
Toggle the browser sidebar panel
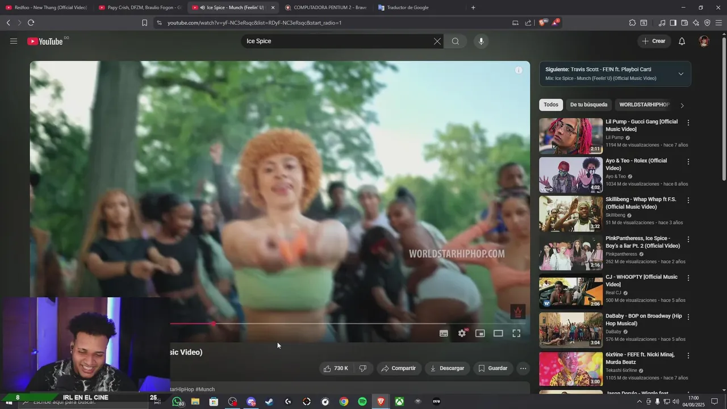(x=673, y=23)
